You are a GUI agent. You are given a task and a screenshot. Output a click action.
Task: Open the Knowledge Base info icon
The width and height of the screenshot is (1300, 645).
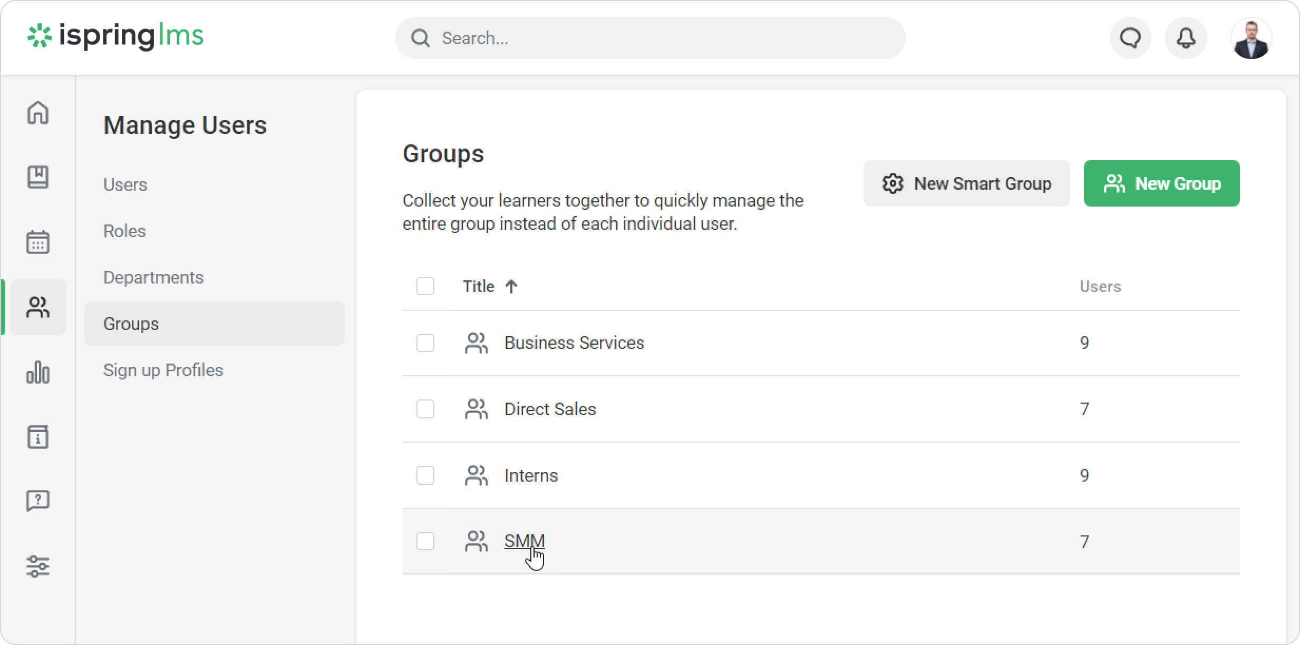tap(38, 437)
